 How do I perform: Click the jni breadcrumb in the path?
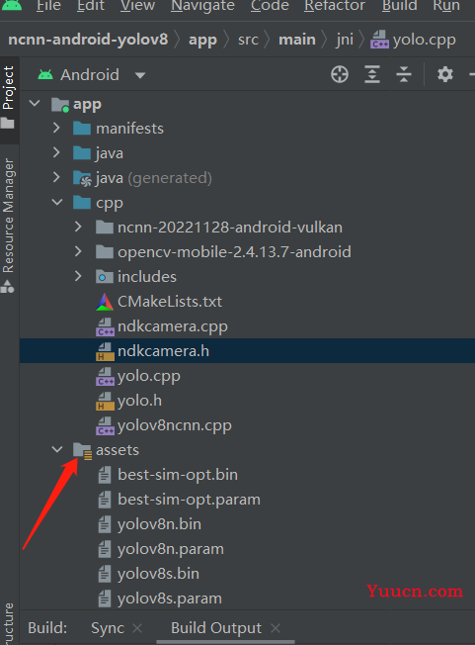tap(345, 40)
